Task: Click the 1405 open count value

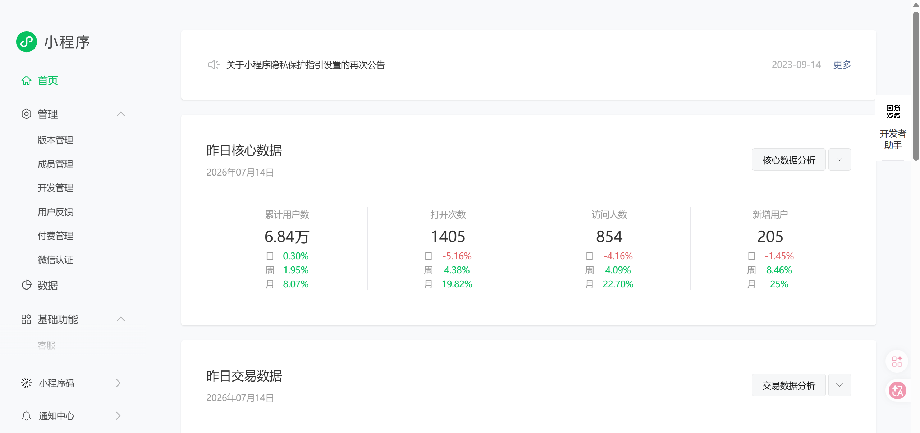Action: tap(448, 236)
